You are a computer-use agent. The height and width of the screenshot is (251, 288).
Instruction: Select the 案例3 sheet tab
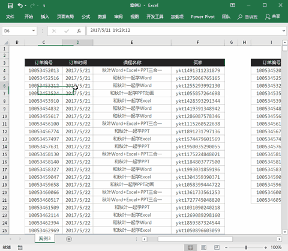pyautogui.click(x=44, y=238)
